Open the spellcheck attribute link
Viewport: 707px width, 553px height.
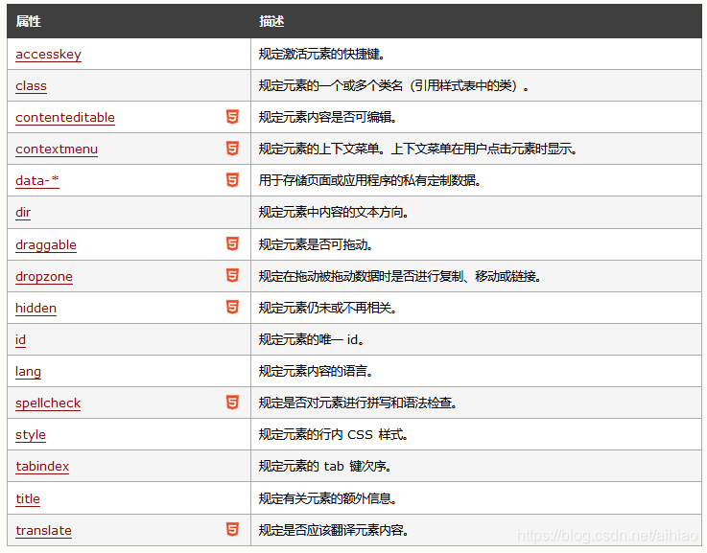click(x=48, y=403)
